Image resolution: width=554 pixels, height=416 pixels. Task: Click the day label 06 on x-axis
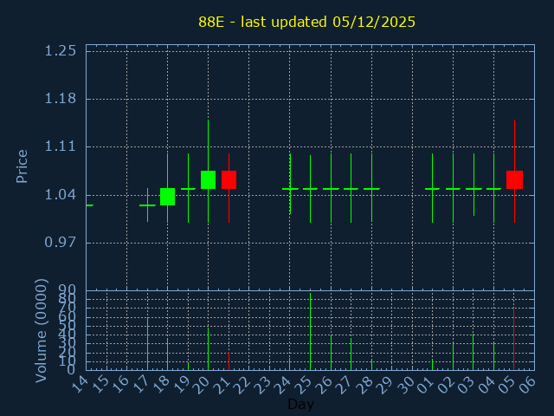pyautogui.click(x=527, y=385)
